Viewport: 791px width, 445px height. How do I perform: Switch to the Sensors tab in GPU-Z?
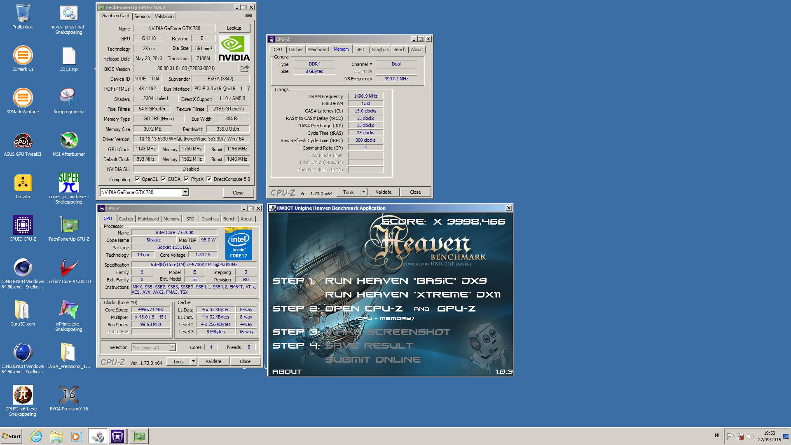click(x=142, y=16)
